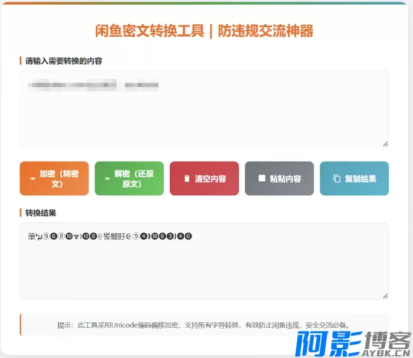The height and width of the screenshot is (358, 413).
Task: Hit the red 清空内容 button
Action: click(204, 178)
